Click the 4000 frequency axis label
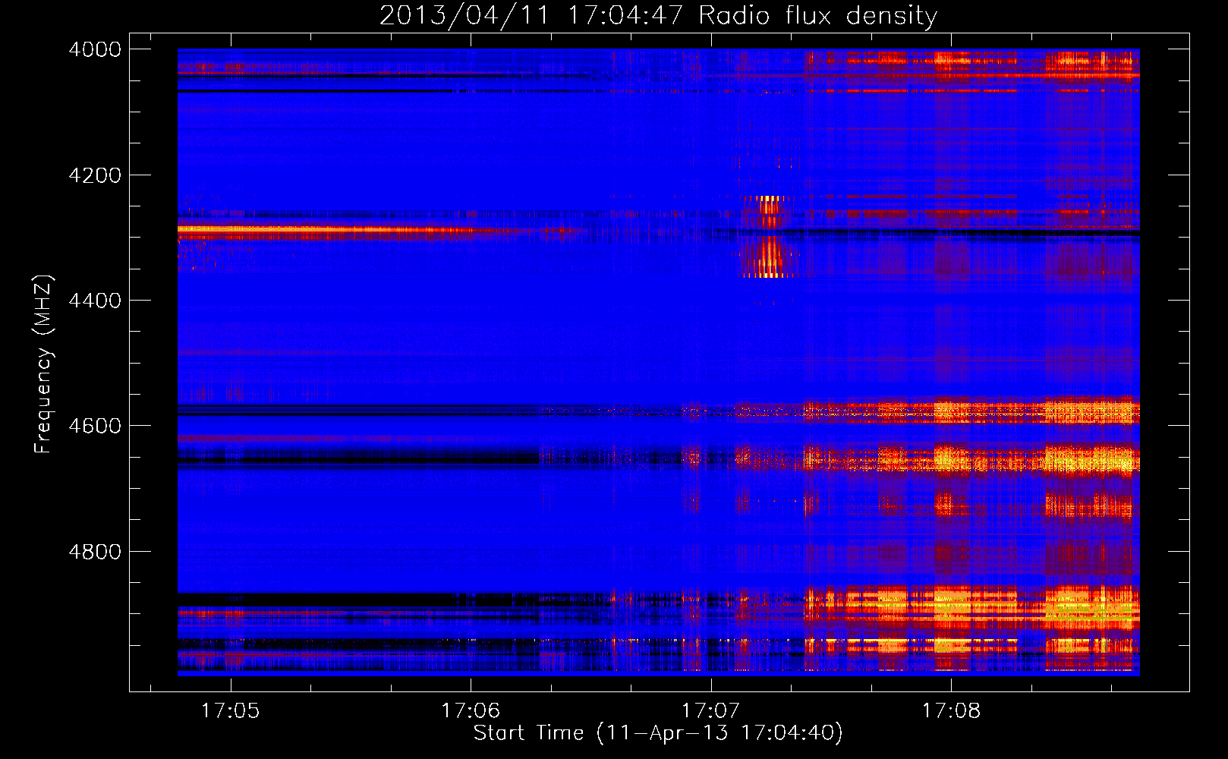 95,49
